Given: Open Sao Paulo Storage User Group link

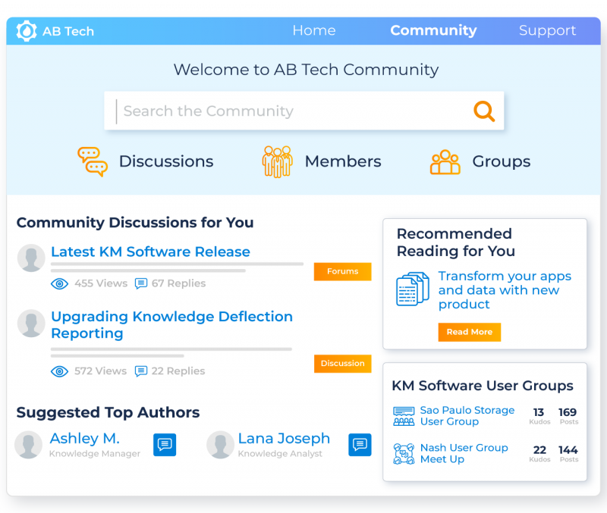Looking at the screenshot, I should click(x=467, y=416).
